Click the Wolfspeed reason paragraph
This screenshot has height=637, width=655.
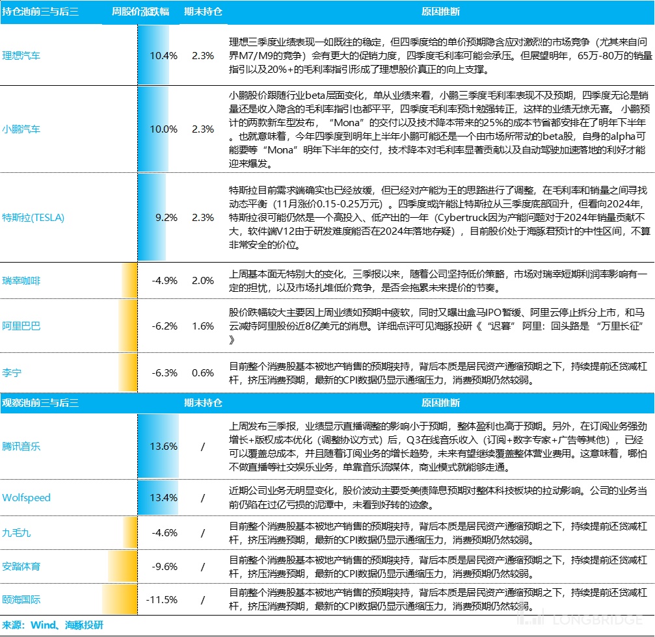[438, 498]
